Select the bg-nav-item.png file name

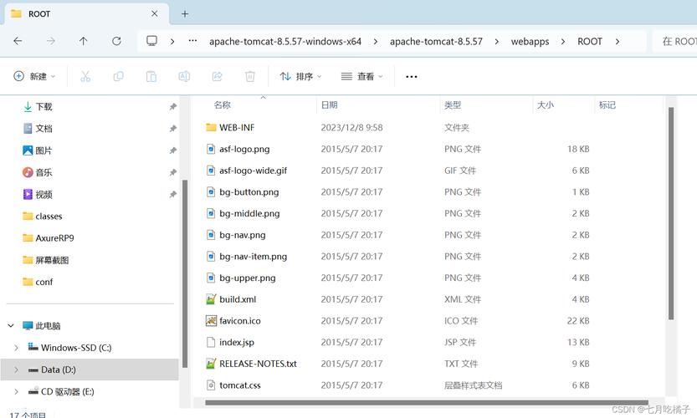tap(254, 257)
